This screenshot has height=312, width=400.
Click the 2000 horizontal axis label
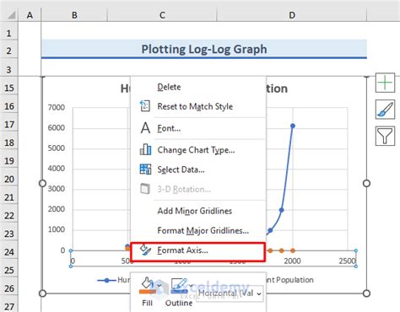pyautogui.click(x=292, y=261)
